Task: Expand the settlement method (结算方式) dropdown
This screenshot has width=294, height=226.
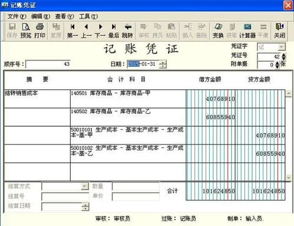Action: (84, 186)
